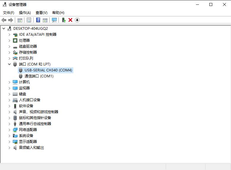Collapse the 端口 (COM 和 LPT) node
This screenshot has height=170, width=231.
point(10,64)
